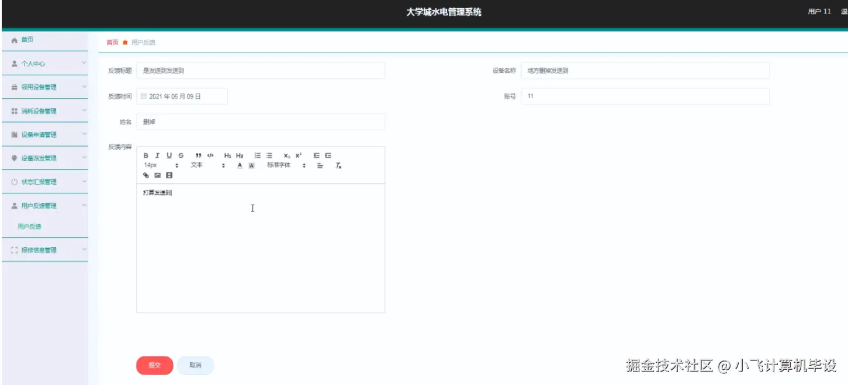Apply strikethrough formatting in the editor

click(181, 155)
